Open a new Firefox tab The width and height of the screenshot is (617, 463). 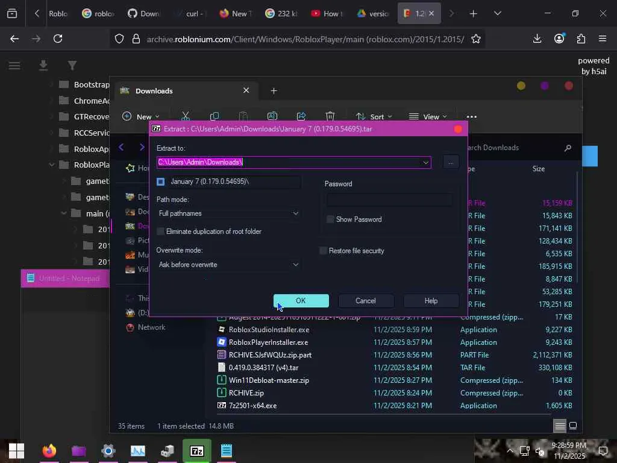coord(474,14)
